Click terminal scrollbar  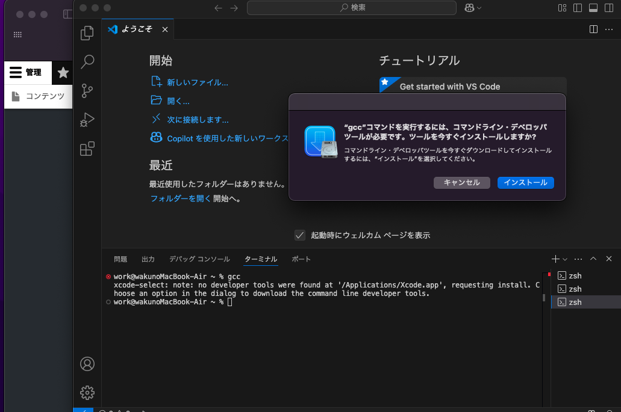tap(544, 297)
